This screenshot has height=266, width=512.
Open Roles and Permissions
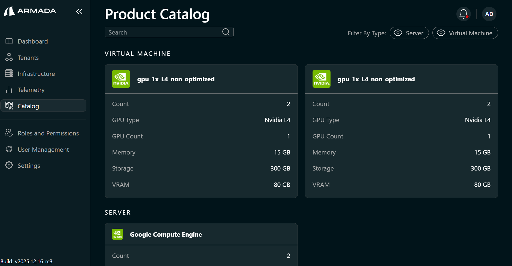48,133
